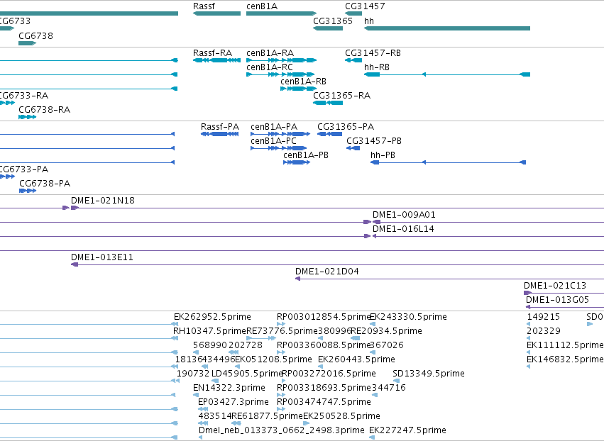The height and width of the screenshot is (441, 604).
Task: Click the EP03427.3prime EST label
Action: pyautogui.click(x=234, y=402)
